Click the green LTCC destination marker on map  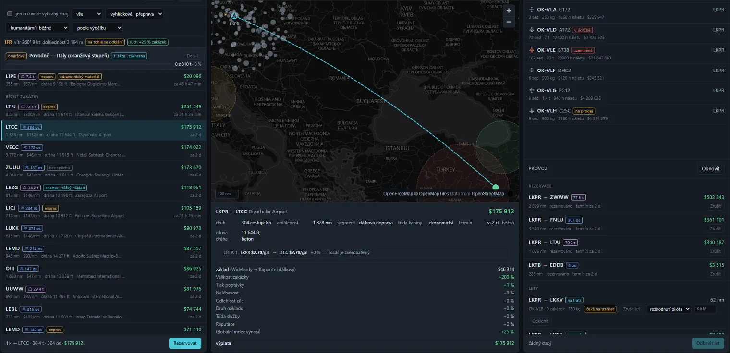(x=496, y=188)
